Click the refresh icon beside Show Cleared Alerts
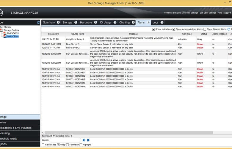The height and width of the screenshot is (149, 232). click(x=229, y=29)
